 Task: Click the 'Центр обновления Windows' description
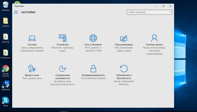(124, 83)
